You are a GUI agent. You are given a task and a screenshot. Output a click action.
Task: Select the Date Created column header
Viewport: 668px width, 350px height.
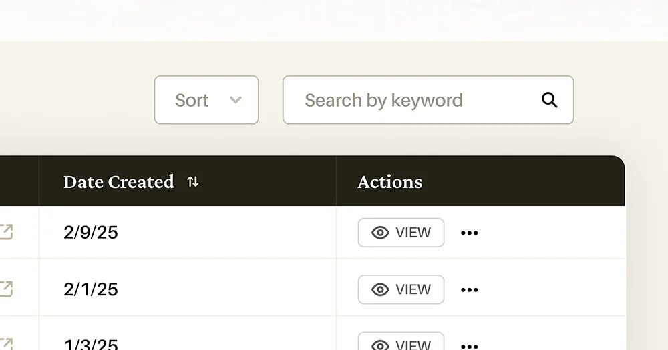click(x=119, y=182)
